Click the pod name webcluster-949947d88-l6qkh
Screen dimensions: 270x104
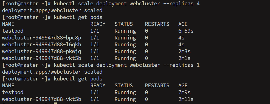(x=42, y=45)
